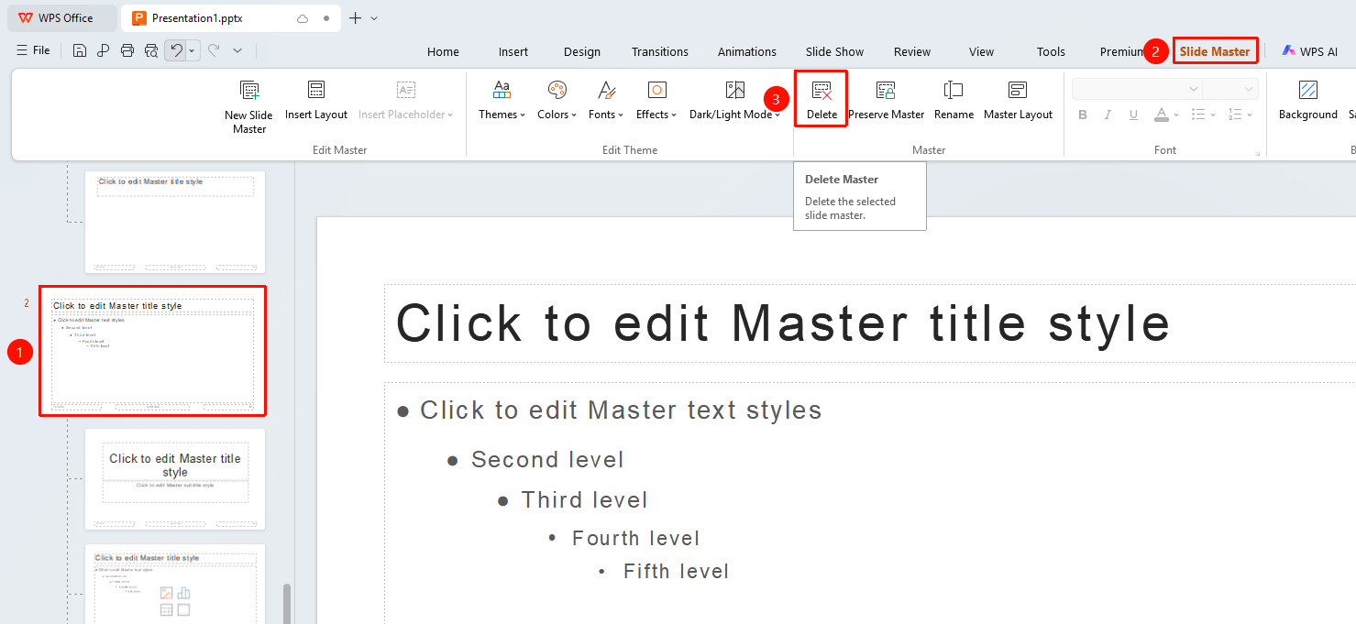This screenshot has height=624, width=1356.
Task: Expand the theme Fonts dropdown
Action: click(606, 101)
